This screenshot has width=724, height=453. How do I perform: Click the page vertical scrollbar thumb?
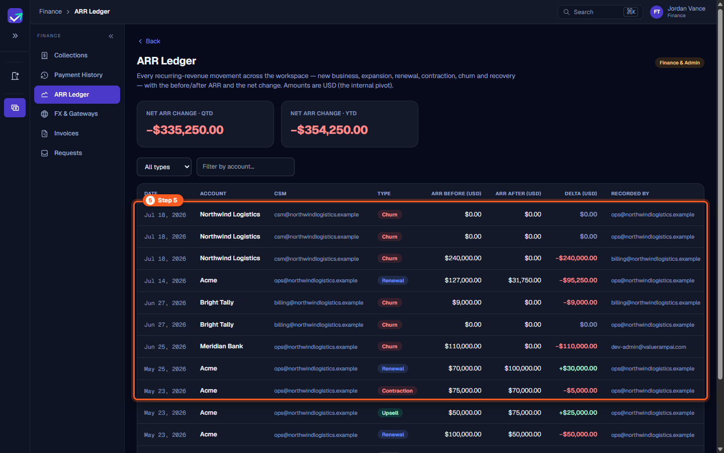[x=720, y=194]
